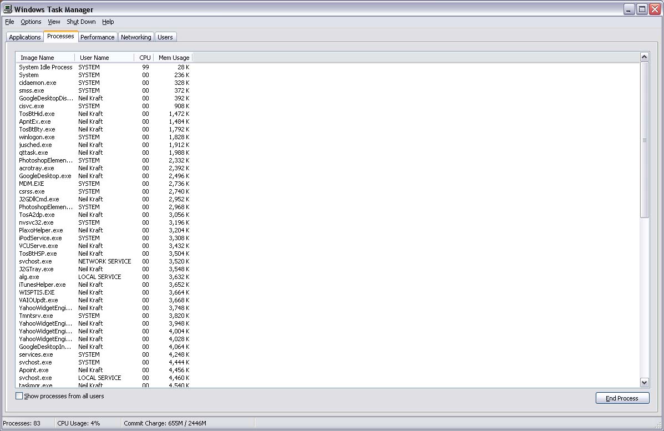Sort by CPU column header

[144, 58]
